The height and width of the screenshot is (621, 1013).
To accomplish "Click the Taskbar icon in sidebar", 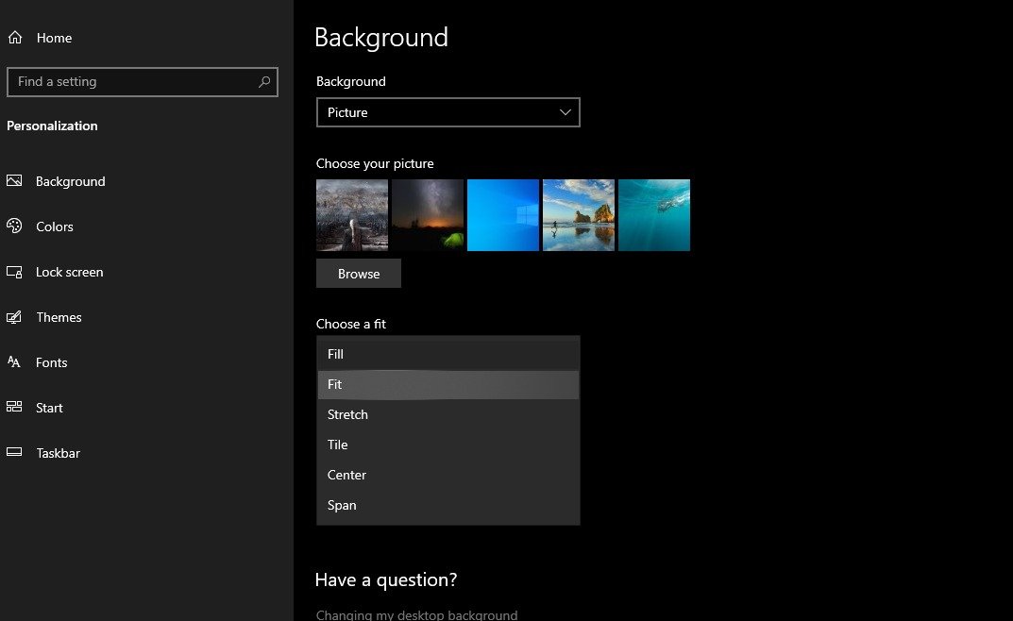I will pyautogui.click(x=14, y=452).
